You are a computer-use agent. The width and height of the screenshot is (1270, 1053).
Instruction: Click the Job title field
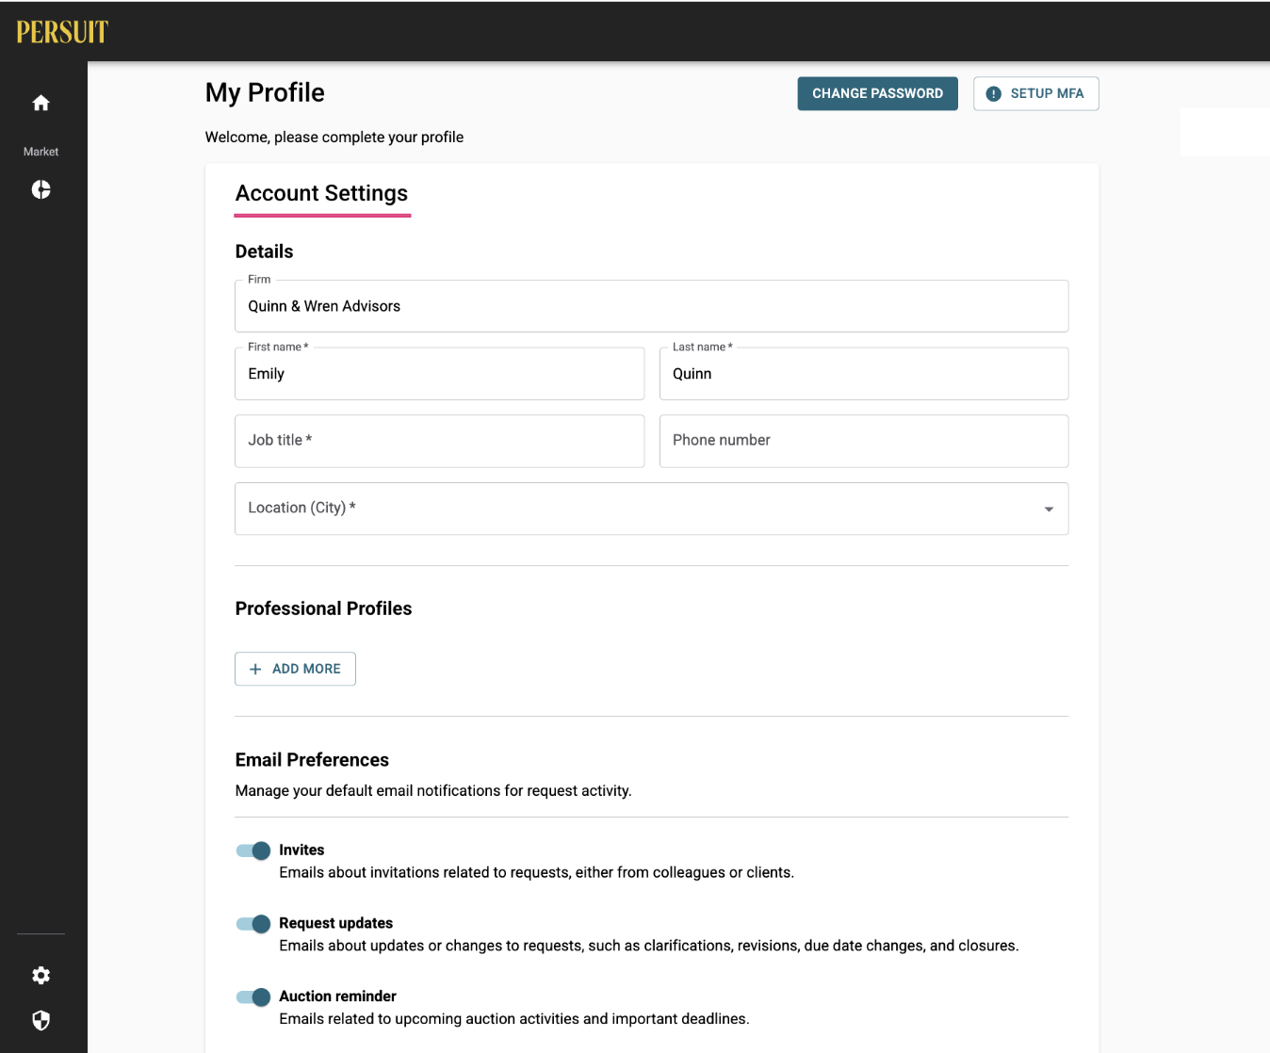click(439, 441)
